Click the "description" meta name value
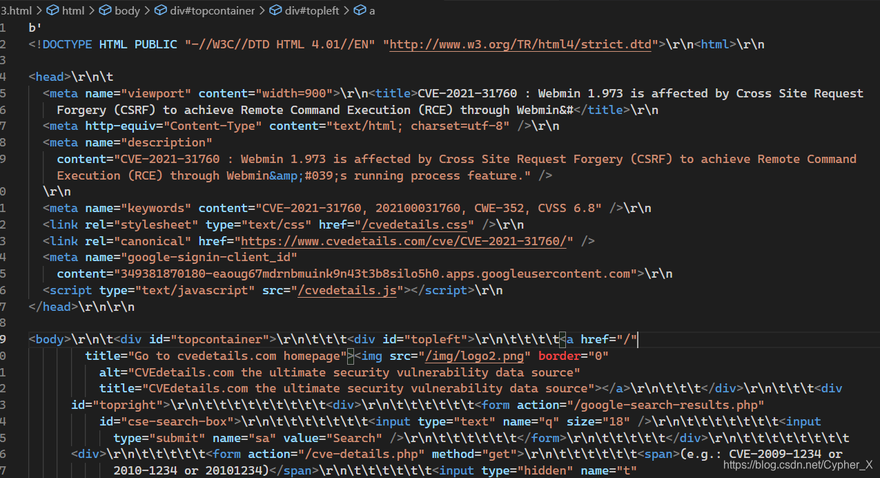The image size is (880, 478). tap(166, 142)
